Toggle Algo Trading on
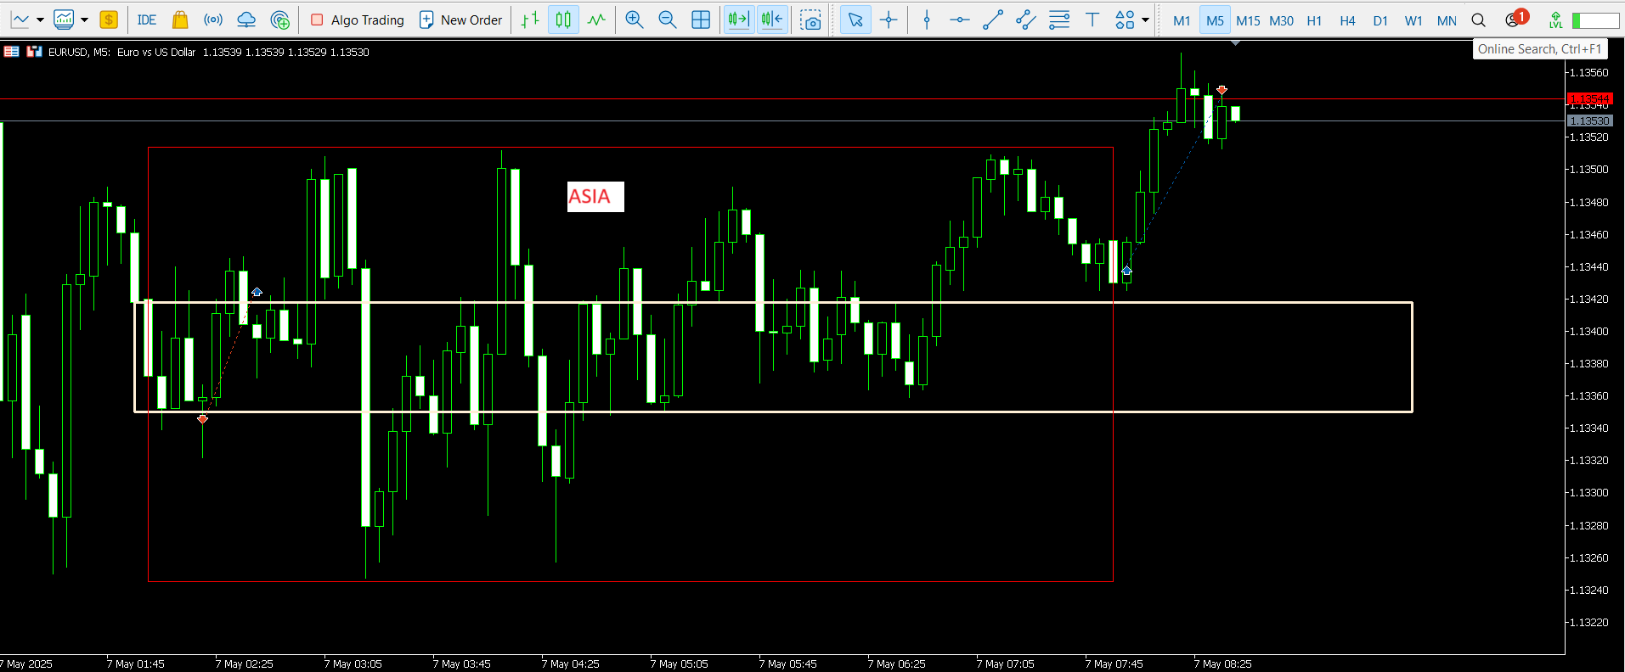This screenshot has height=672, width=1625. click(x=357, y=20)
